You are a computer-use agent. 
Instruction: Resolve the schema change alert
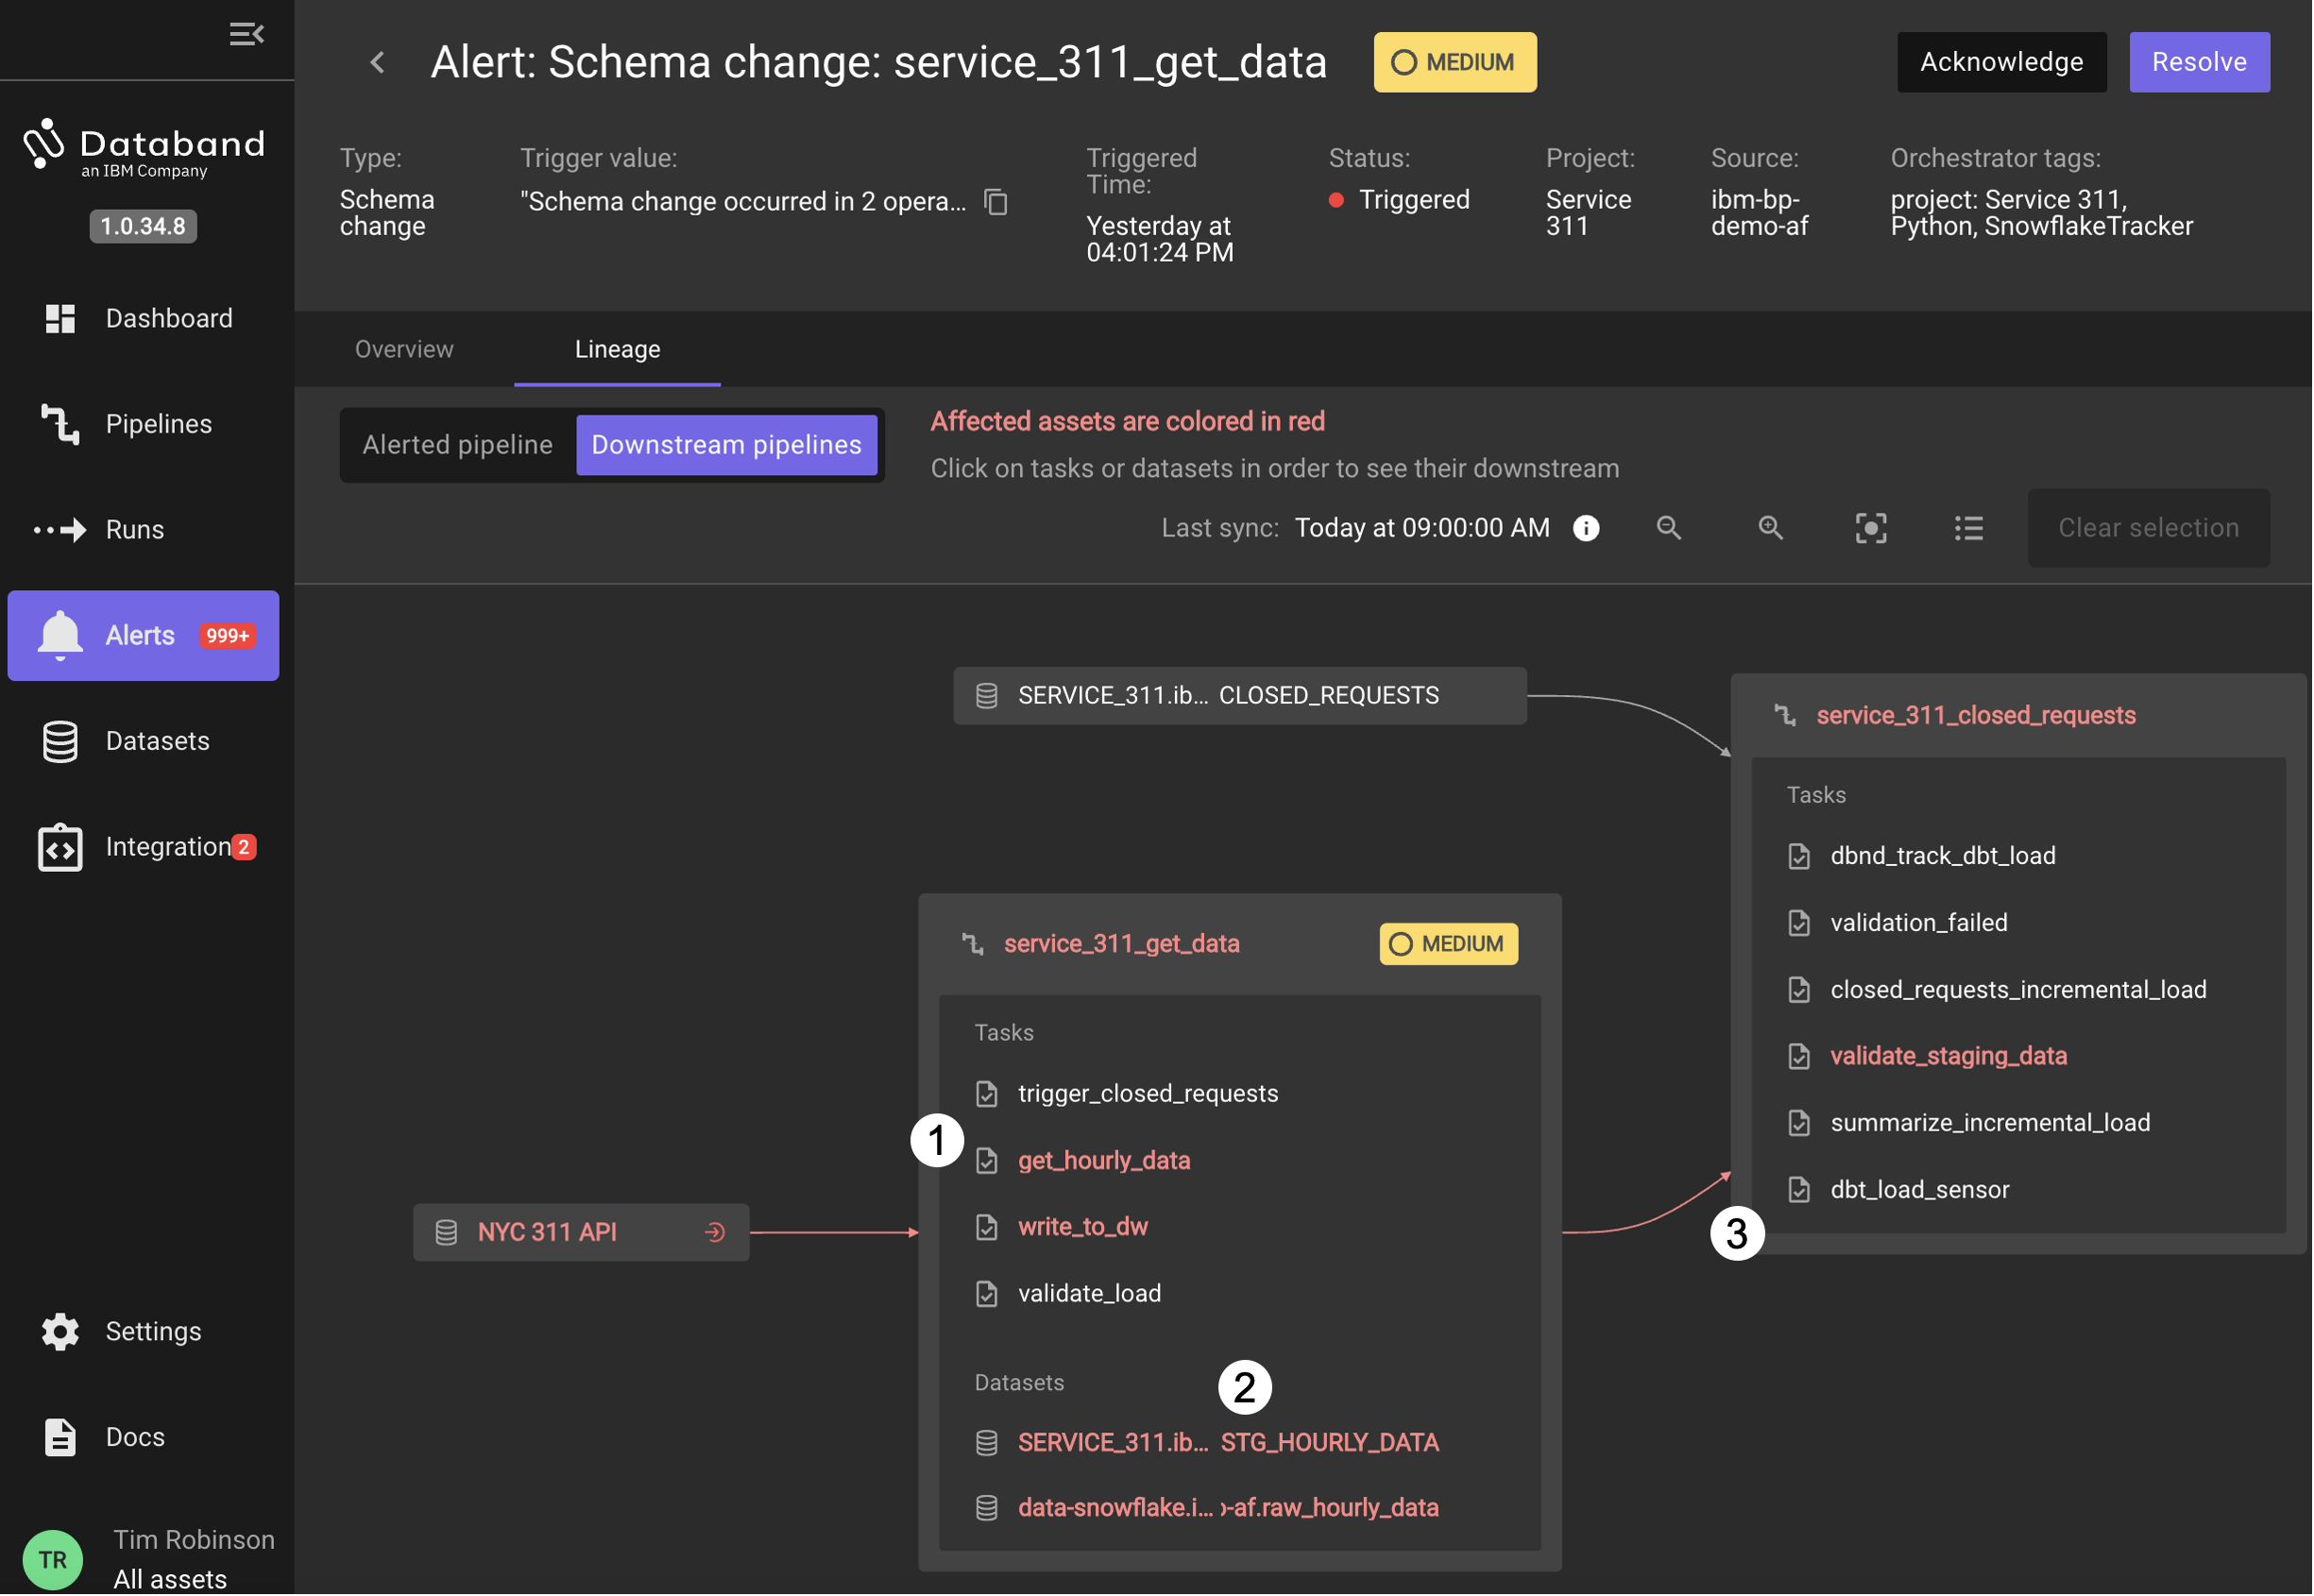(x=2200, y=62)
